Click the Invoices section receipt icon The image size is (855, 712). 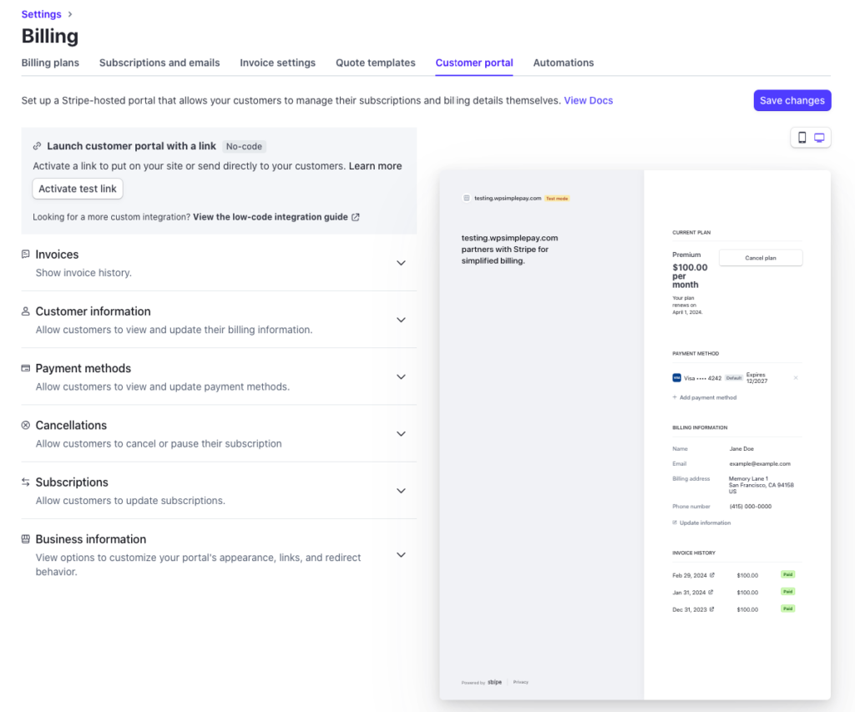pyautogui.click(x=26, y=255)
